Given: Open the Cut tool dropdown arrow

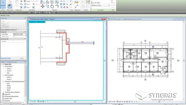Looking at the screenshot, I should click(x=30, y=4).
